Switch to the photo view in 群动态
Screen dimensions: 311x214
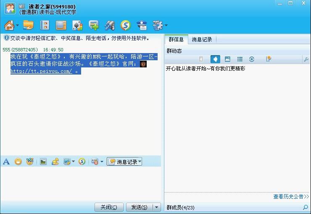coord(227,59)
